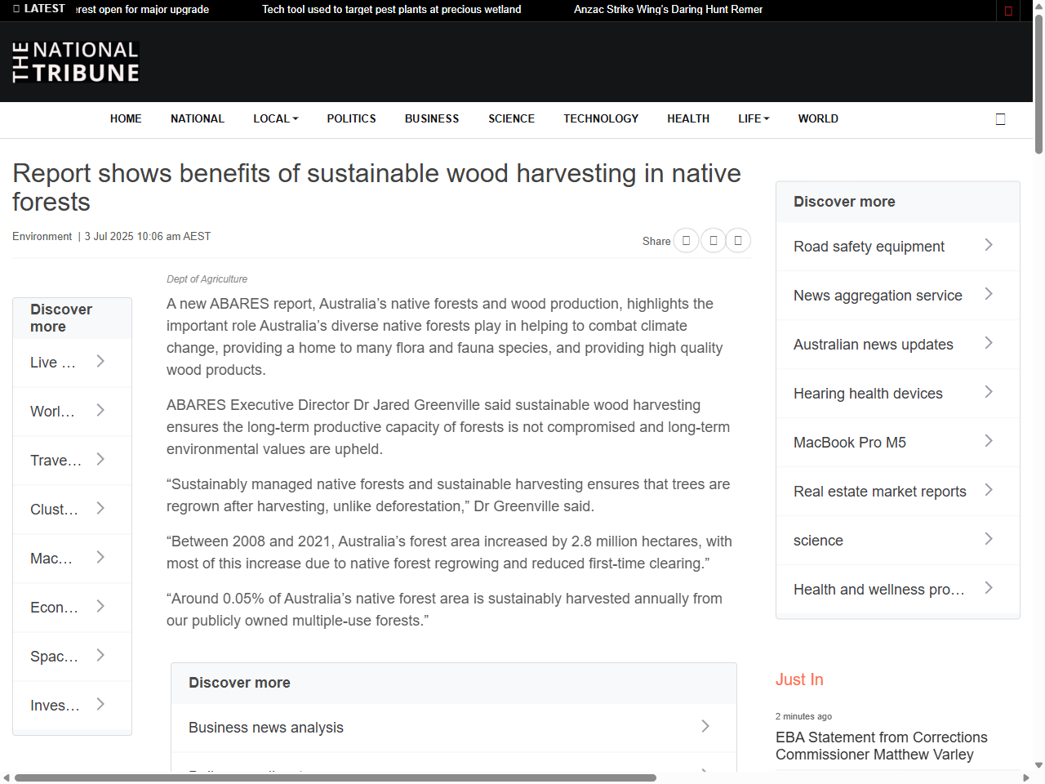Click The National Tribune logo

coord(76,62)
